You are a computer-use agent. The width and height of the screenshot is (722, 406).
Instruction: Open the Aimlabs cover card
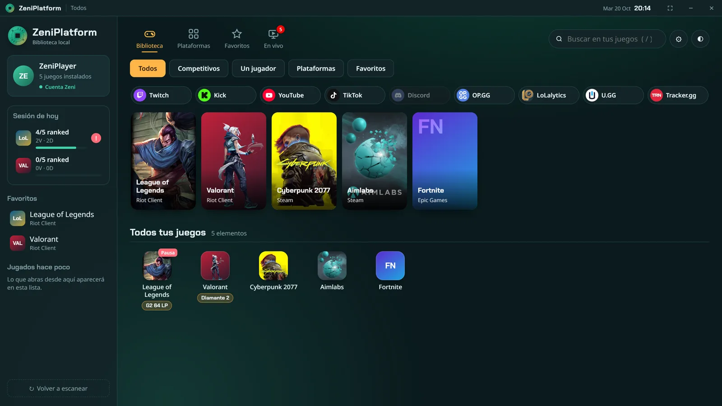pos(375,161)
